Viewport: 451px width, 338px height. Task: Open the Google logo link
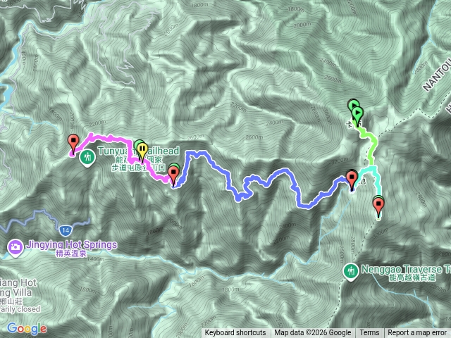pyautogui.click(x=27, y=329)
